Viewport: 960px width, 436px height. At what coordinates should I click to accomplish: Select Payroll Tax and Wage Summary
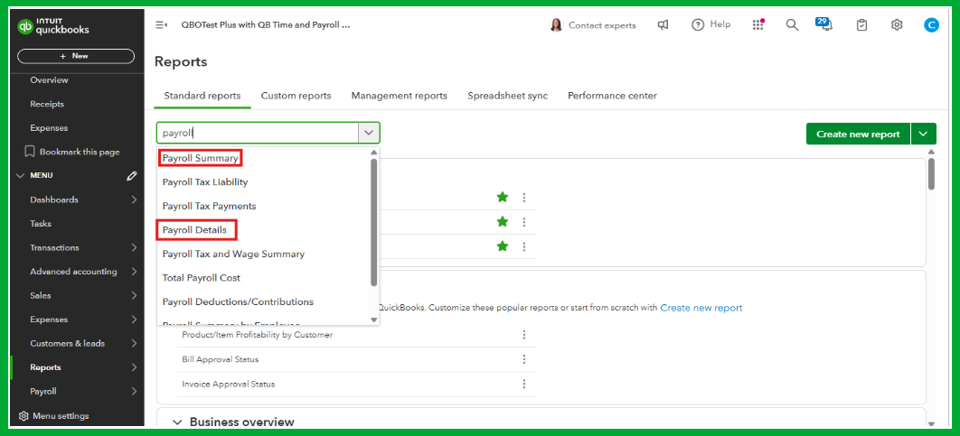click(233, 254)
